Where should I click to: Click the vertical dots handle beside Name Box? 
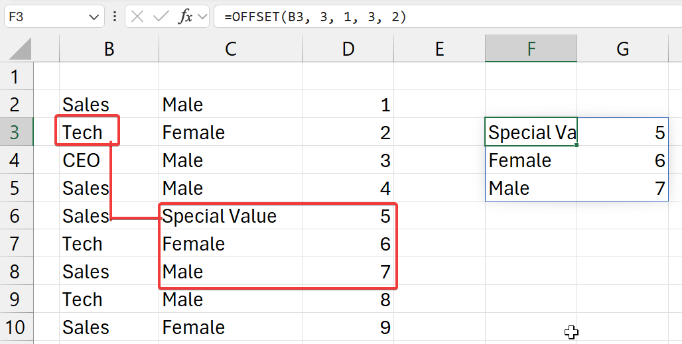click(115, 17)
